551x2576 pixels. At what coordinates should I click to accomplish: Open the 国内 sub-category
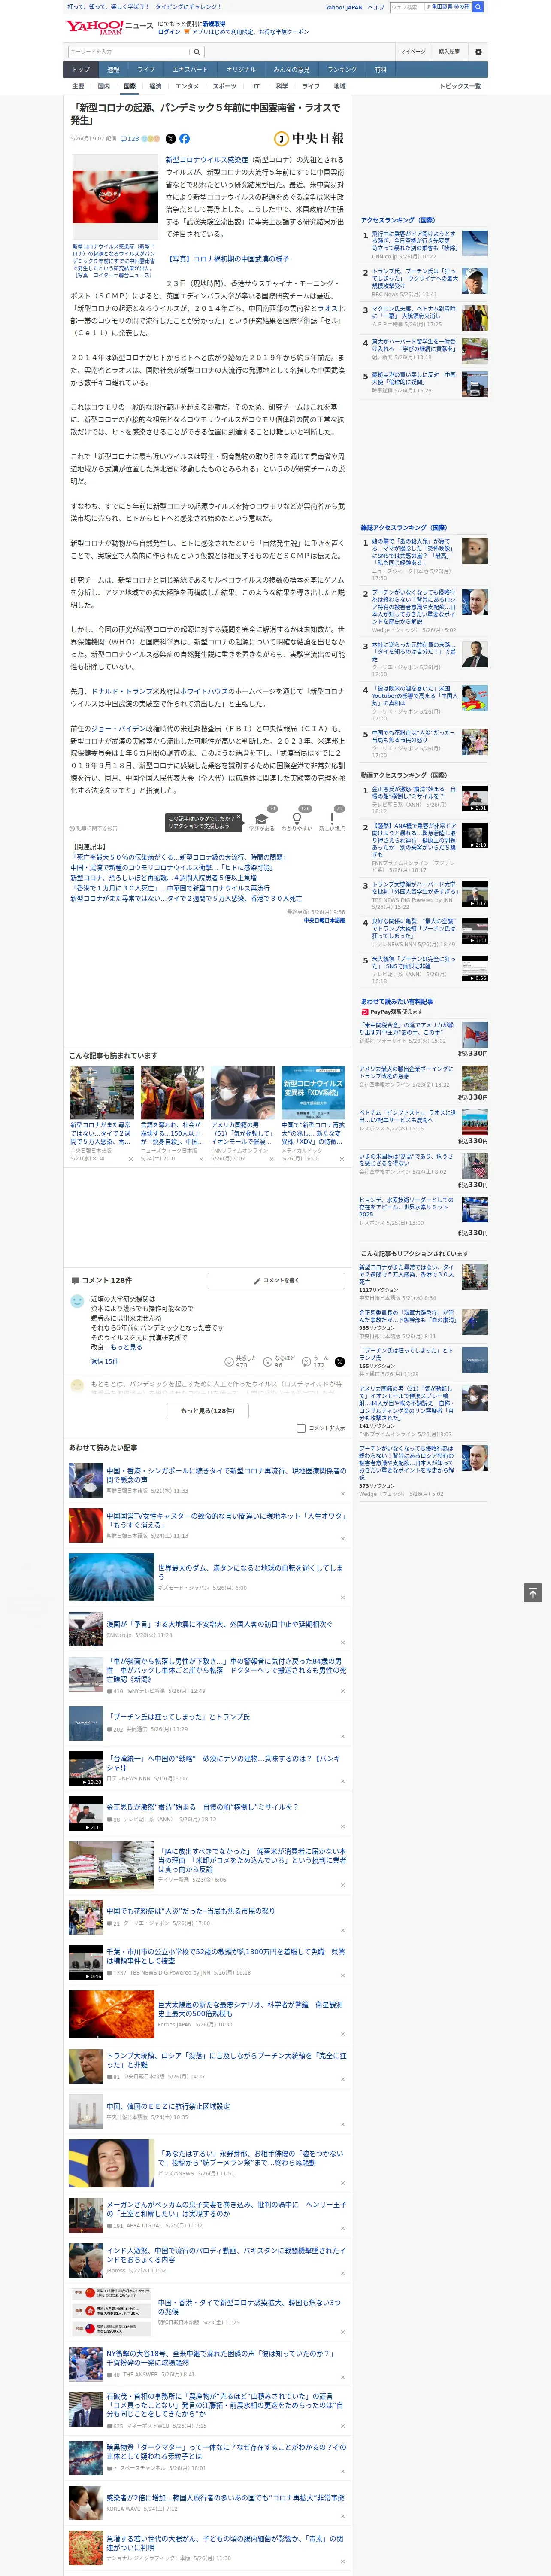(104, 86)
